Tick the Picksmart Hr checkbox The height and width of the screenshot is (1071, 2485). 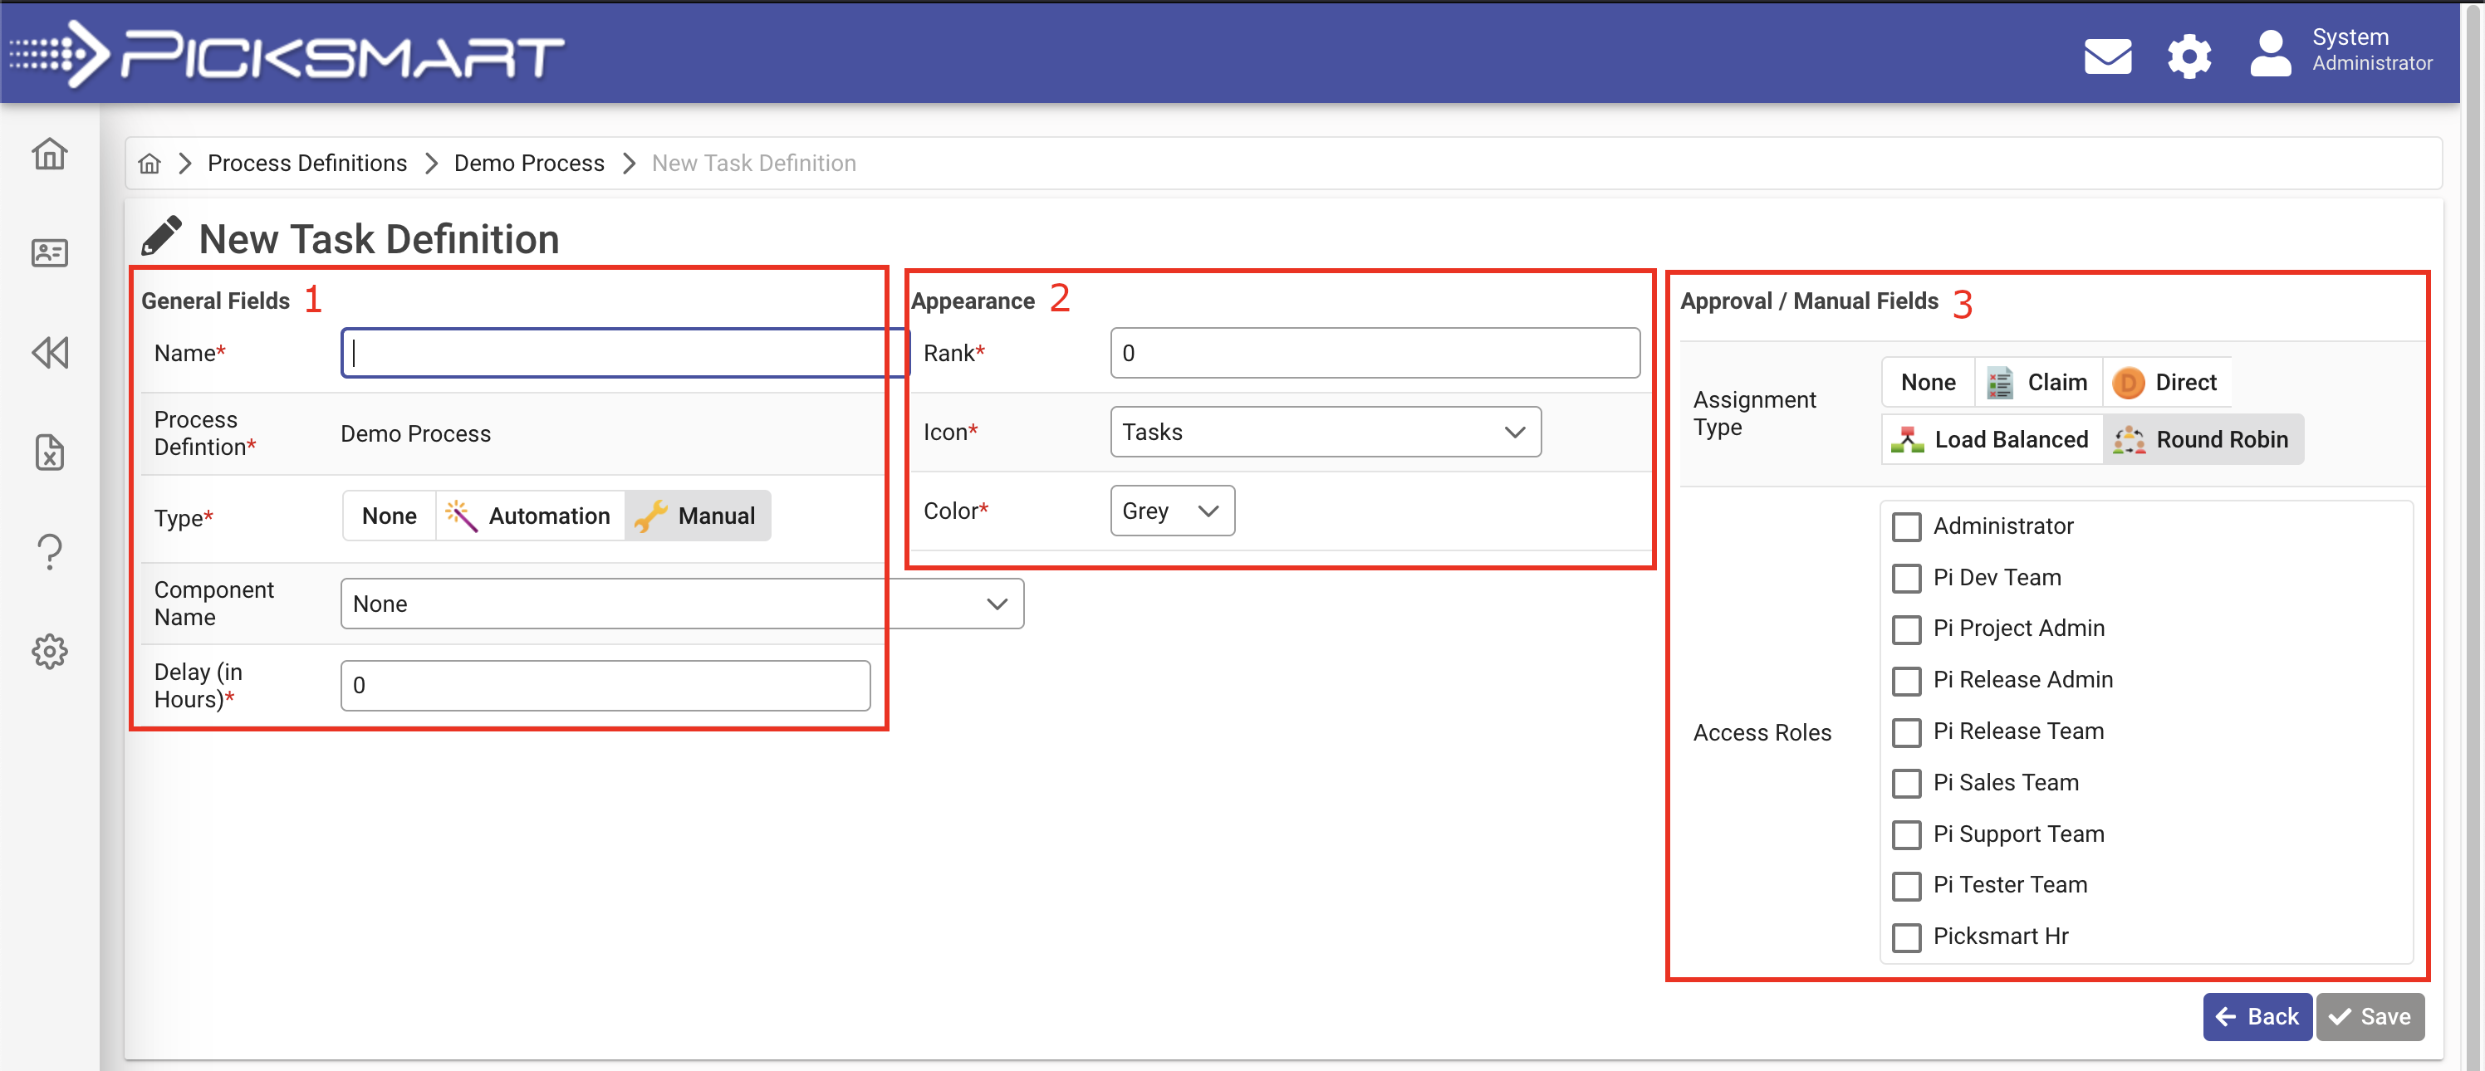tap(1906, 937)
